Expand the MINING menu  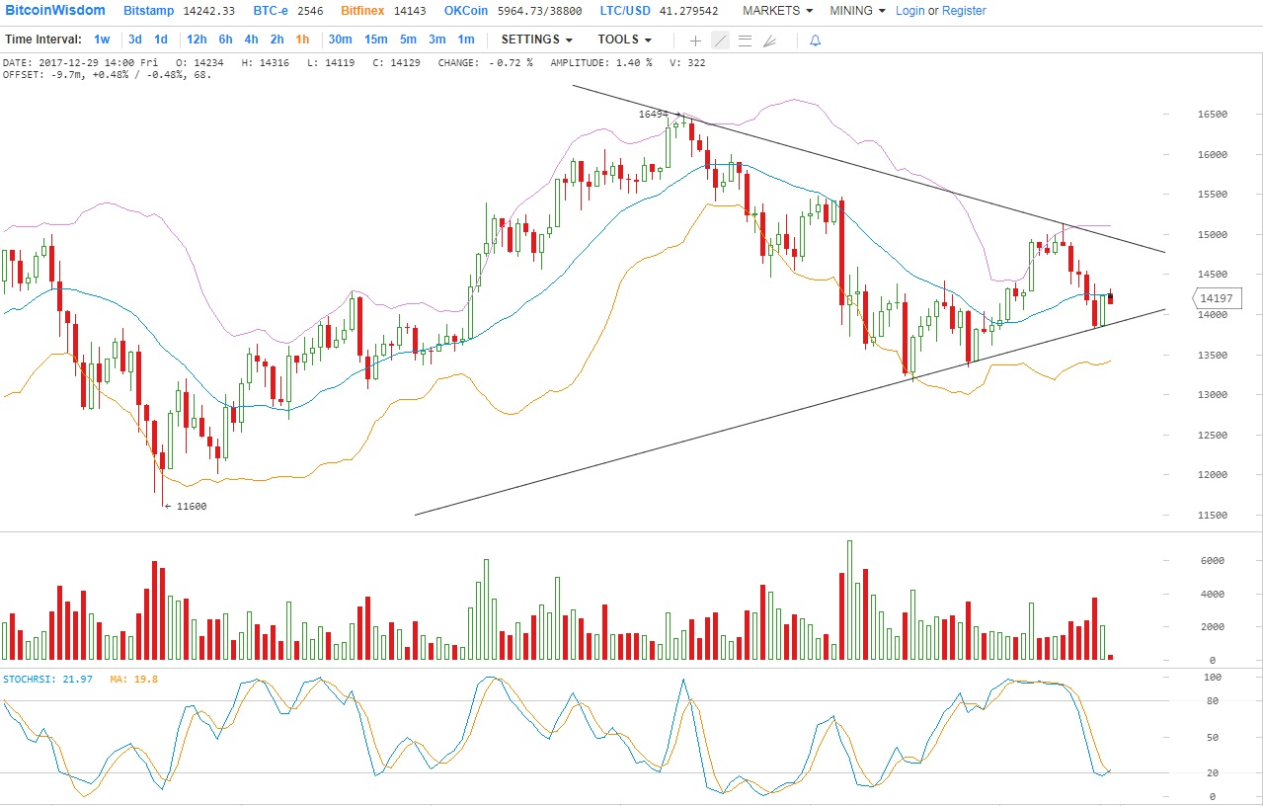click(x=857, y=11)
